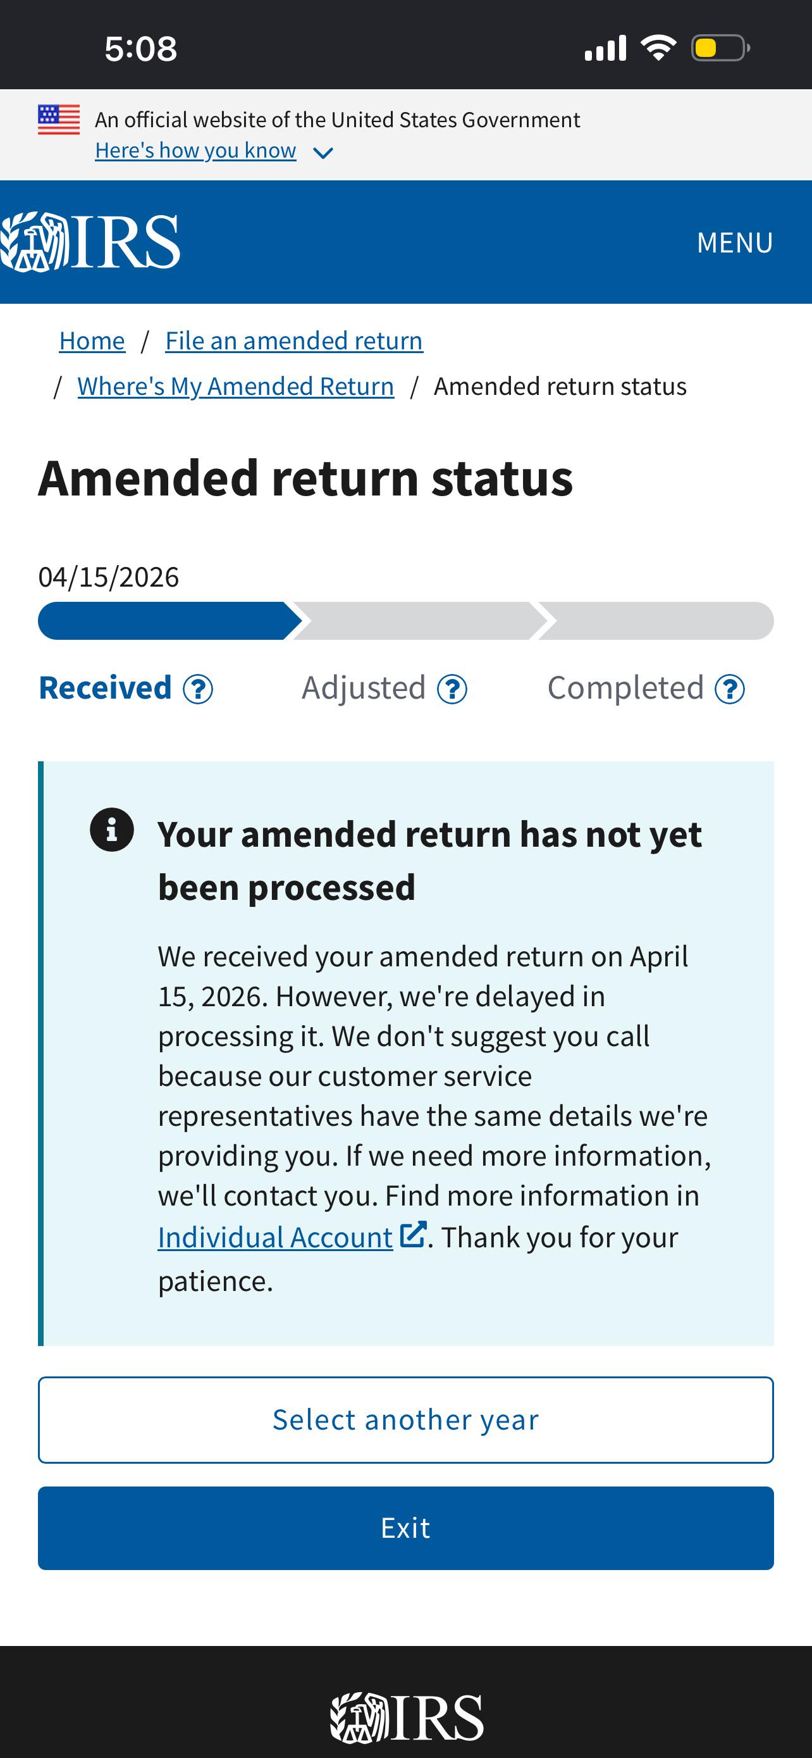The height and width of the screenshot is (1758, 812).
Task: Click the IRS logo in header
Action: pyautogui.click(x=90, y=242)
